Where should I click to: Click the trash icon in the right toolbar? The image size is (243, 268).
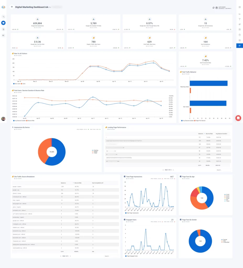[x=240, y=35]
